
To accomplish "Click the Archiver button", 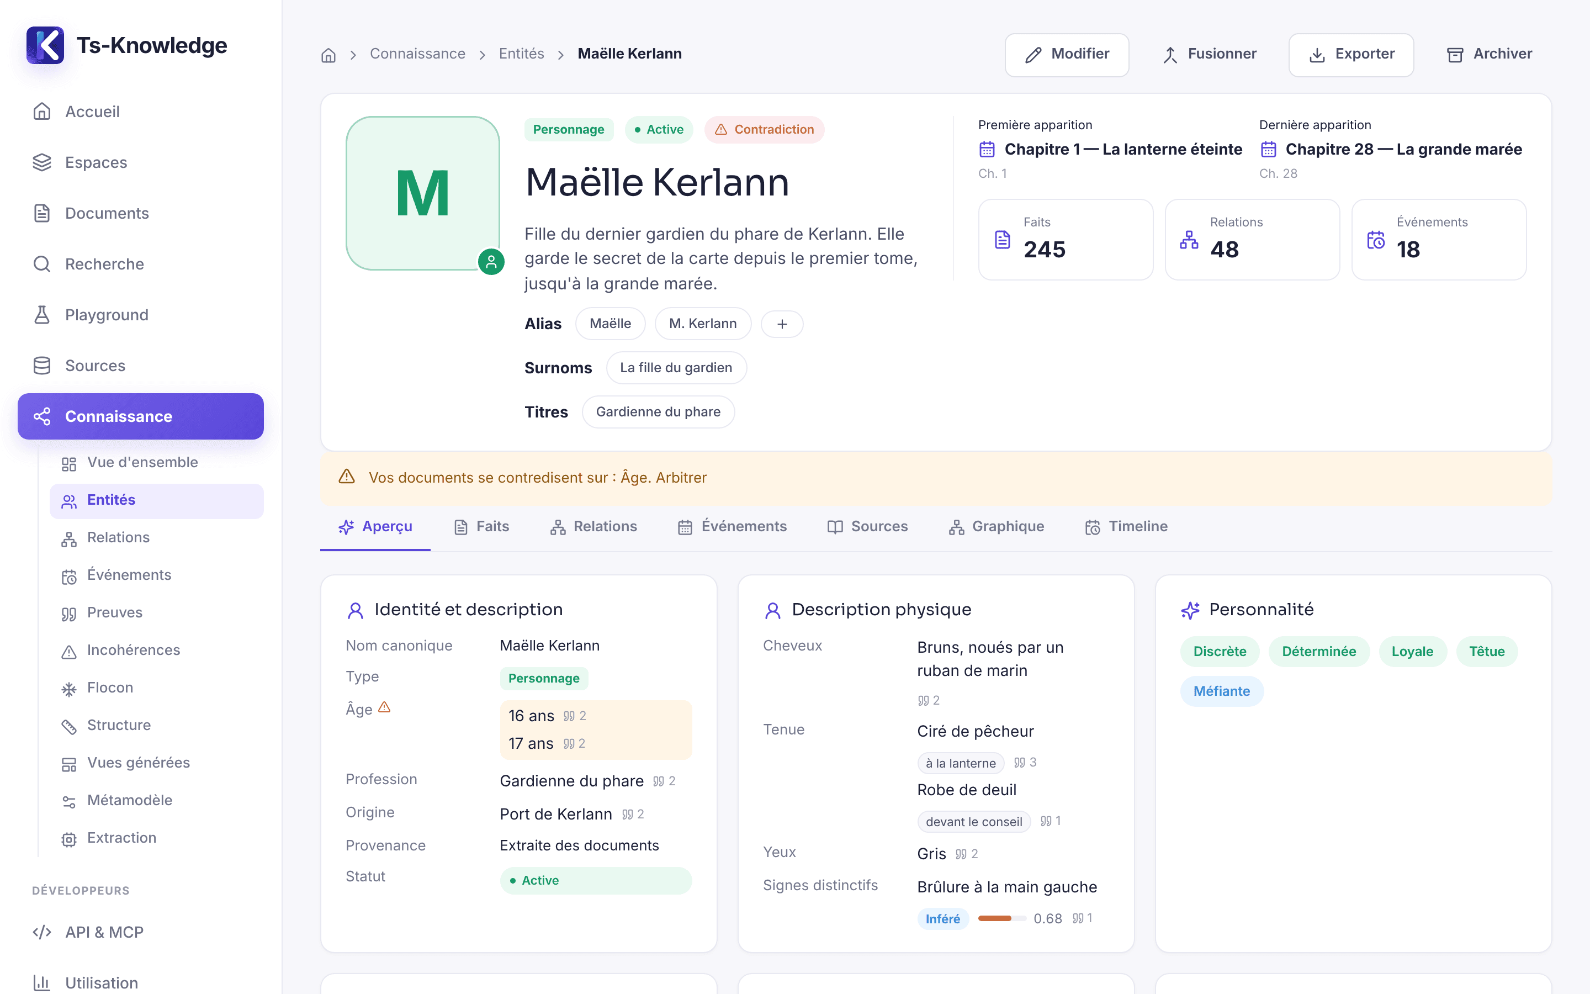I will (1489, 55).
